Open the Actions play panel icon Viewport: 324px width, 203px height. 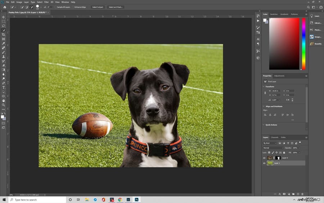258,21
